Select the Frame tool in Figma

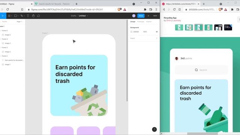(9, 16)
